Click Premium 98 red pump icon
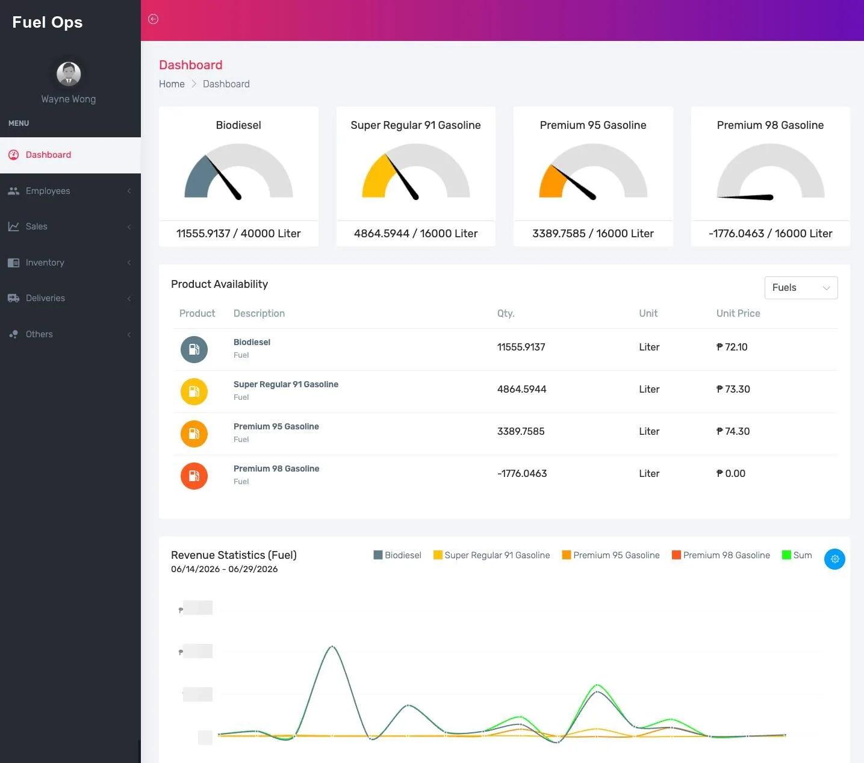 tap(194, 476)
